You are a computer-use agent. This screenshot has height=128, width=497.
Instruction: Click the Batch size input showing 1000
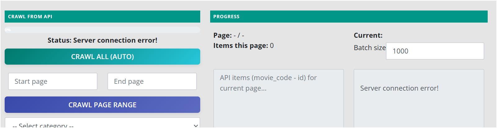click(x=435, y=51)
